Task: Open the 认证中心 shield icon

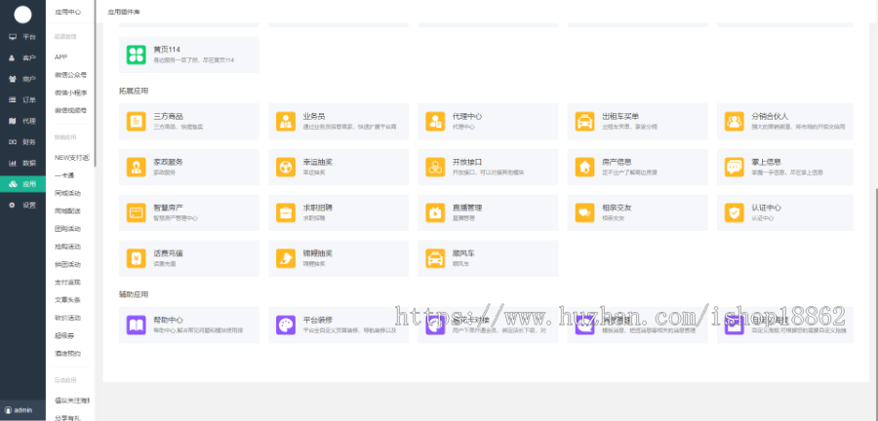Action: coord(735,212)
